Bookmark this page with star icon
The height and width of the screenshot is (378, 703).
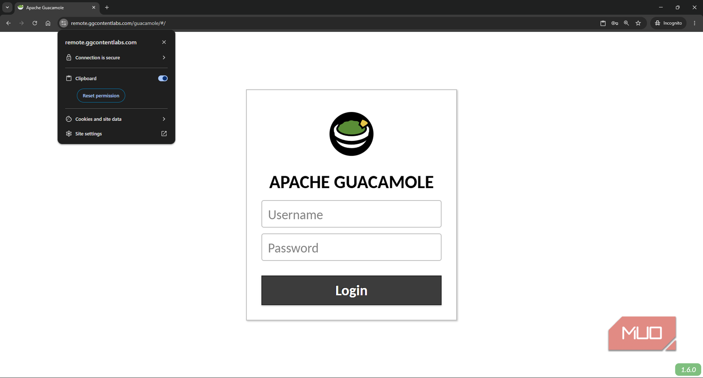click(638, 23)
